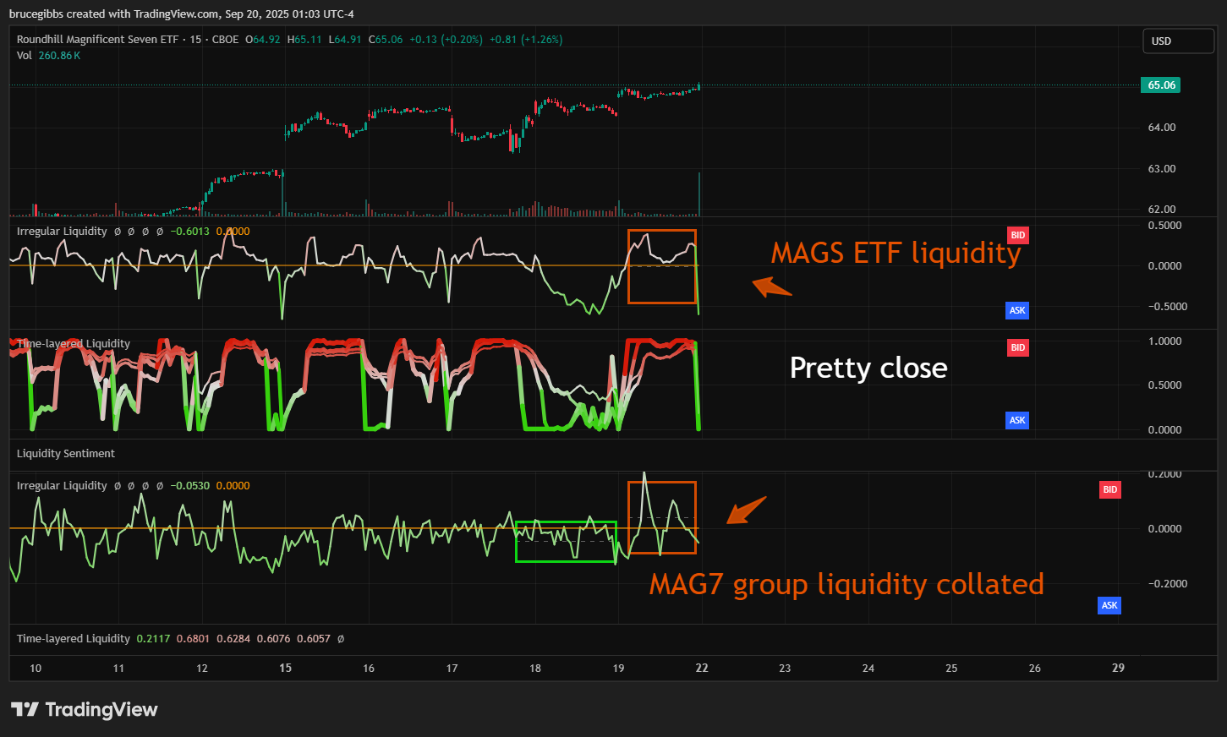Click the ASK tag beside the 0.0000 scale in the Time-layered pane

[x=1017, y=420]
